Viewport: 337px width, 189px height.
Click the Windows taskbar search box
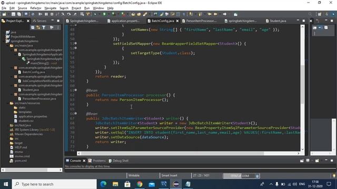(54, 184)
